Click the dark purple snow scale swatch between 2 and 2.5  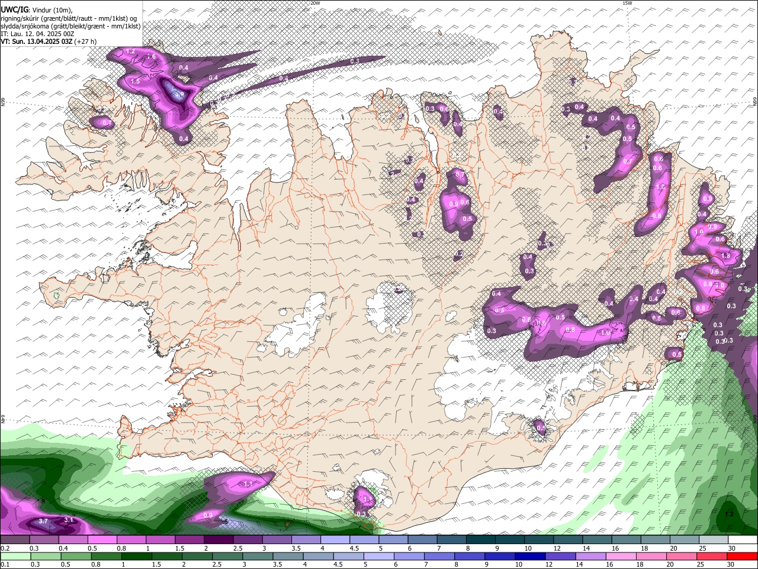pyautogui.click(x=219, y=540)
